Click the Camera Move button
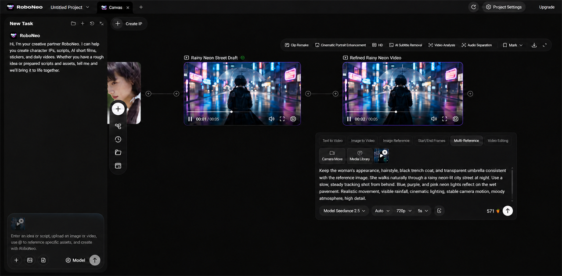The height and width of the screenshot is (276, 562). pyautogui.click(x=332, y=156)
